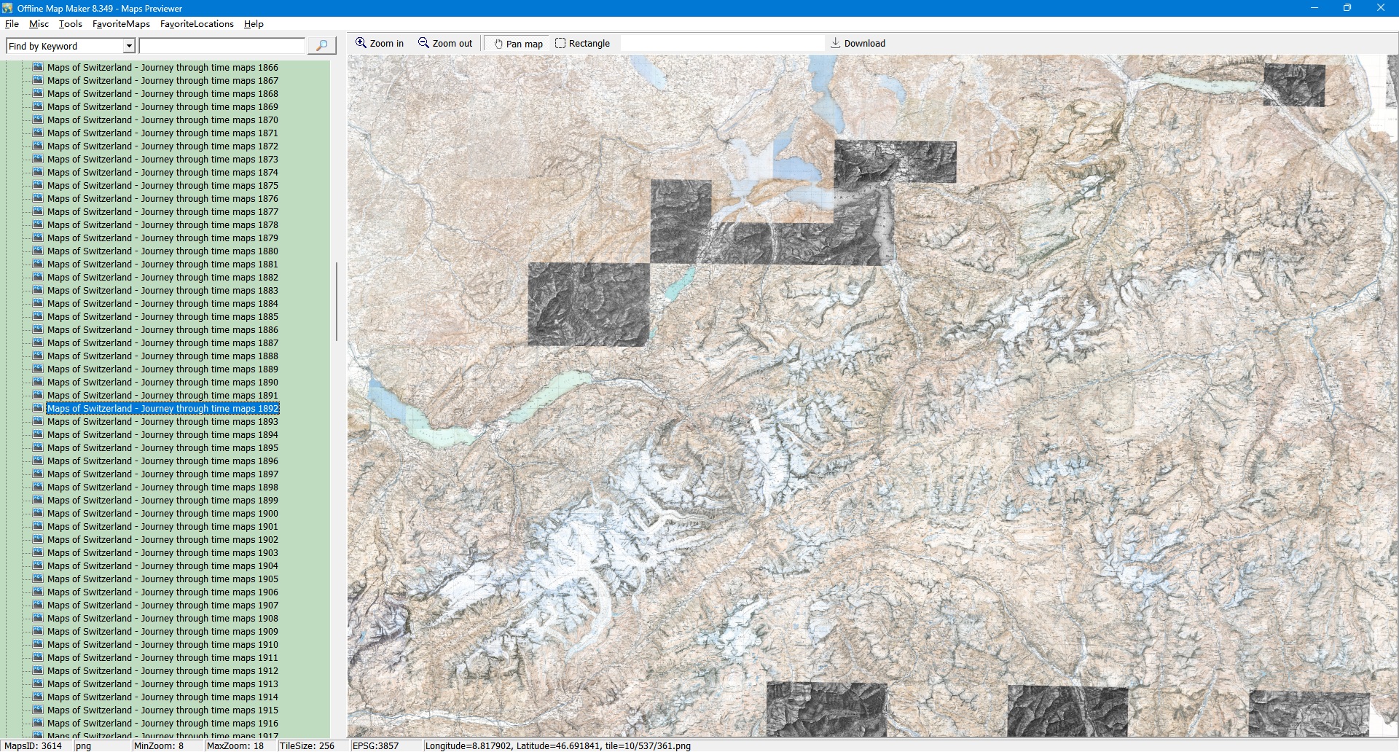This screenshot has height=752, width=1399.
Task: Open the FavoriteLocations menu
Action: pos(197,24)
